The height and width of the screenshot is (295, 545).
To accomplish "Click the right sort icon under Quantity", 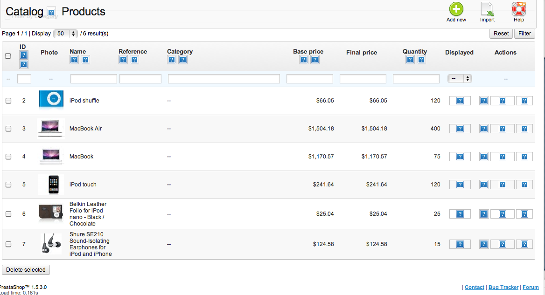I will point(421,60).
